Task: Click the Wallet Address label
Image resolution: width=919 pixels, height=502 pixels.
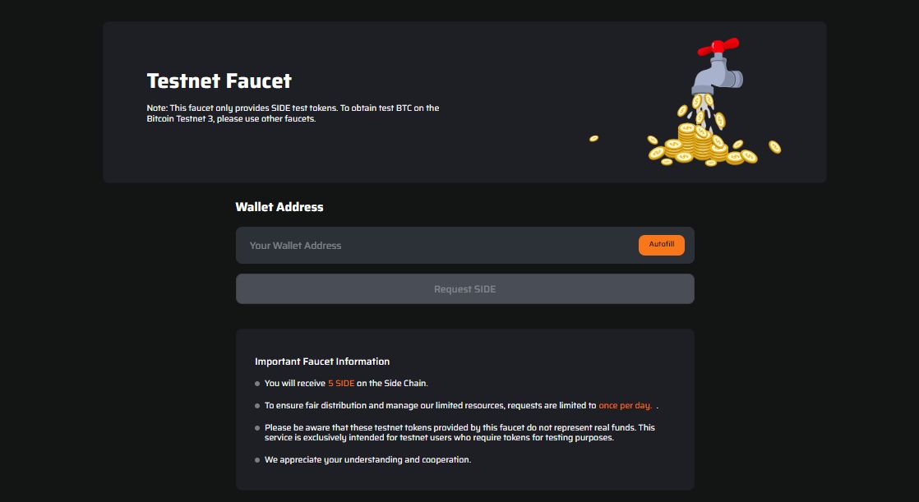Action: click(279, 207)
